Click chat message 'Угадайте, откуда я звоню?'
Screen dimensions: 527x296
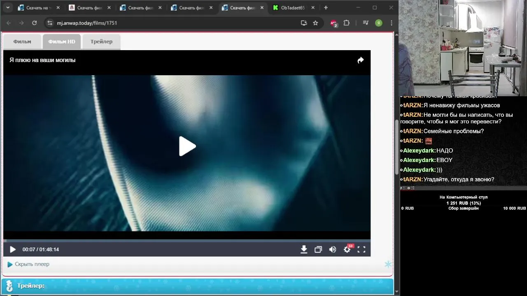click(459, 179)
